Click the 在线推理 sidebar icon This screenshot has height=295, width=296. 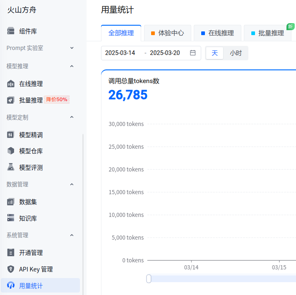click(11, 83)
